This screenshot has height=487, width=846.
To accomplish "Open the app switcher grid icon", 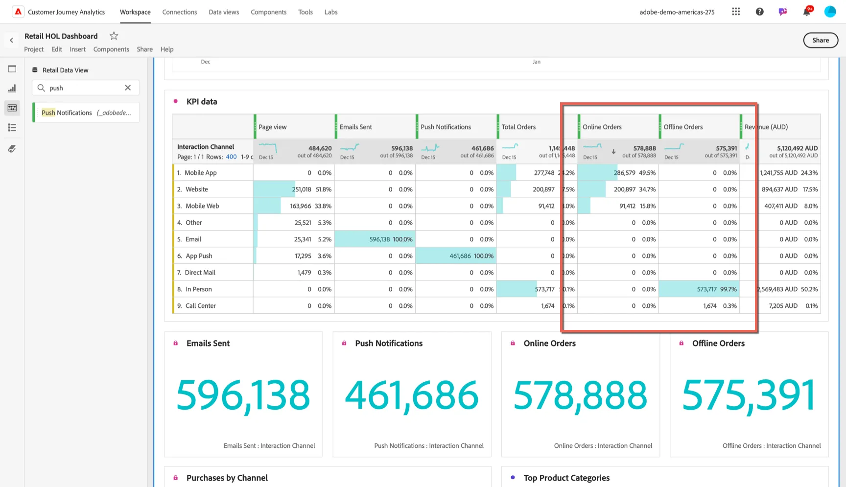I will (x=736, y=12).
